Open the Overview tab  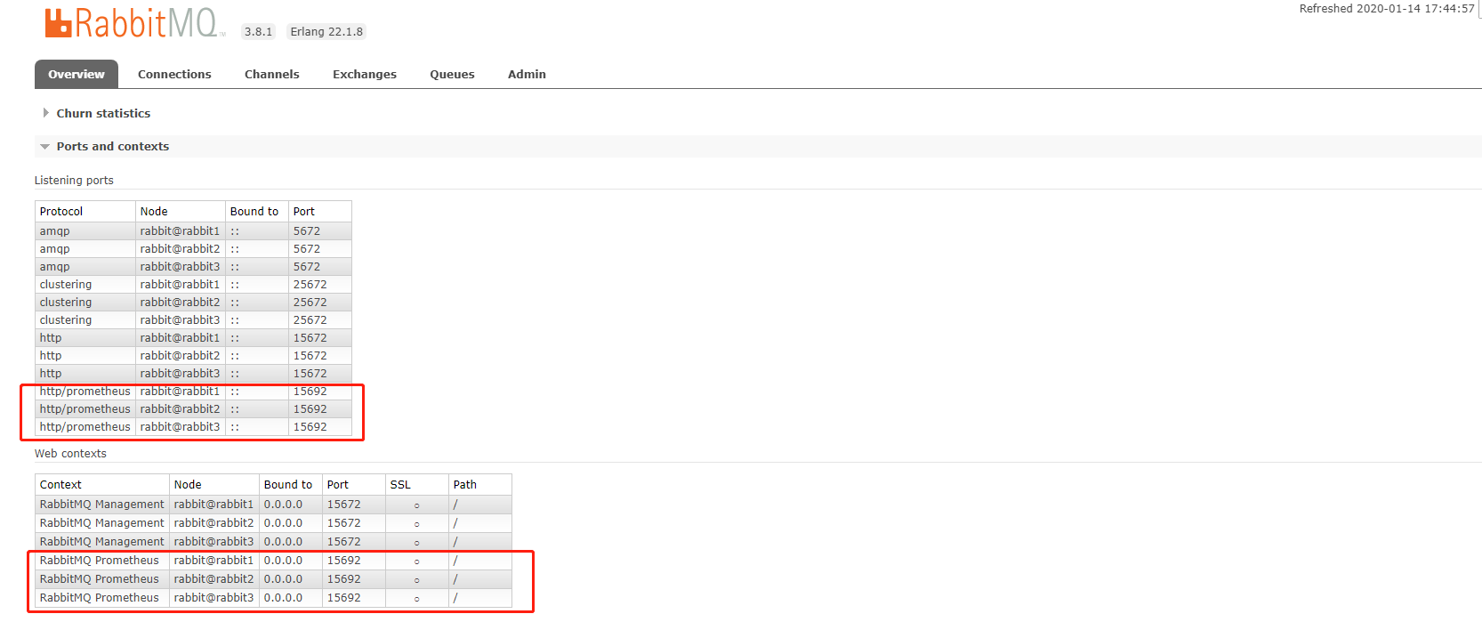77,74
